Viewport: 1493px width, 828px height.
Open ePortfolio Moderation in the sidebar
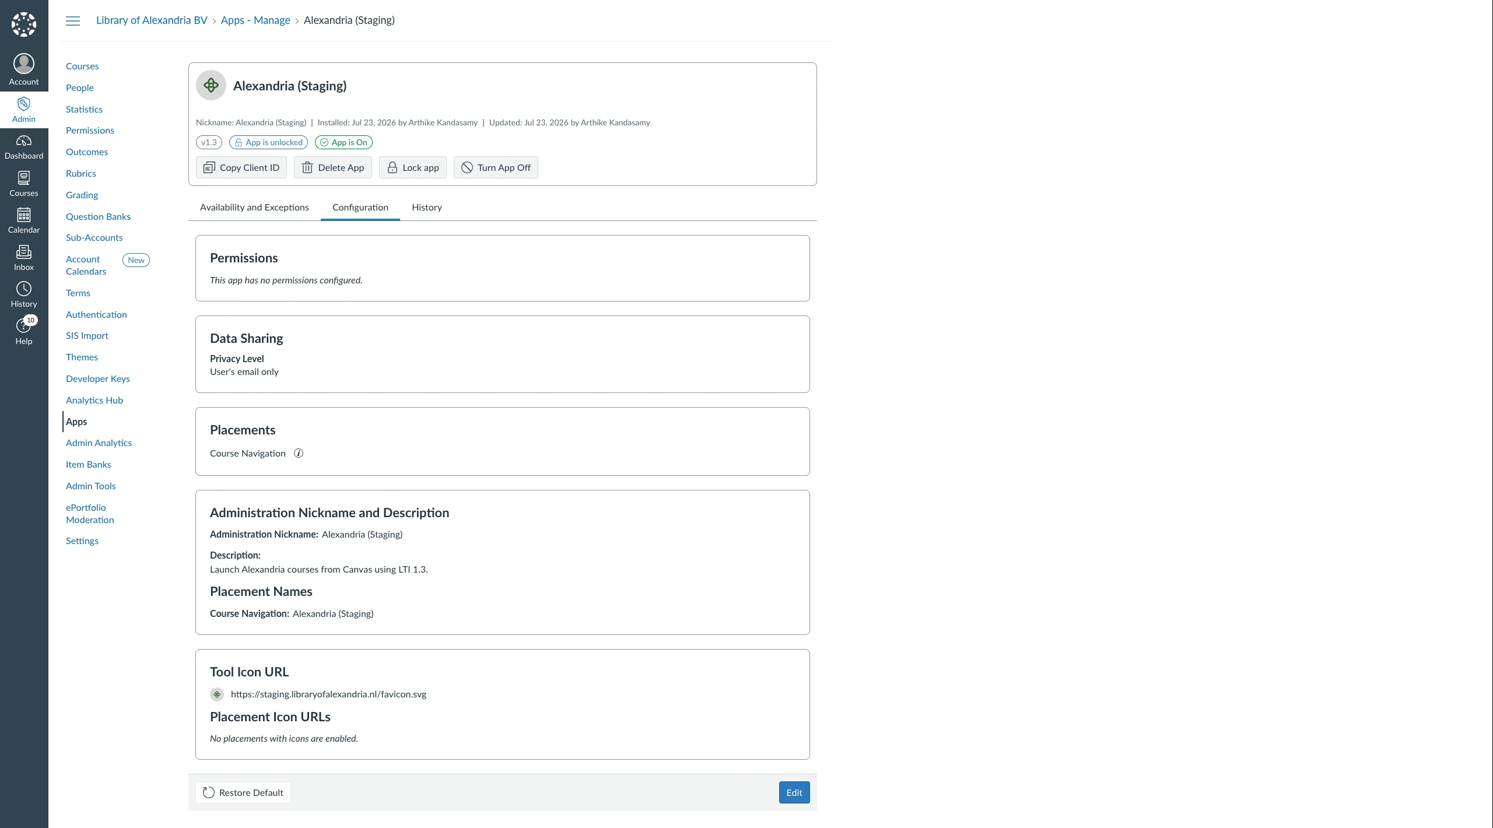coord(90,514)
